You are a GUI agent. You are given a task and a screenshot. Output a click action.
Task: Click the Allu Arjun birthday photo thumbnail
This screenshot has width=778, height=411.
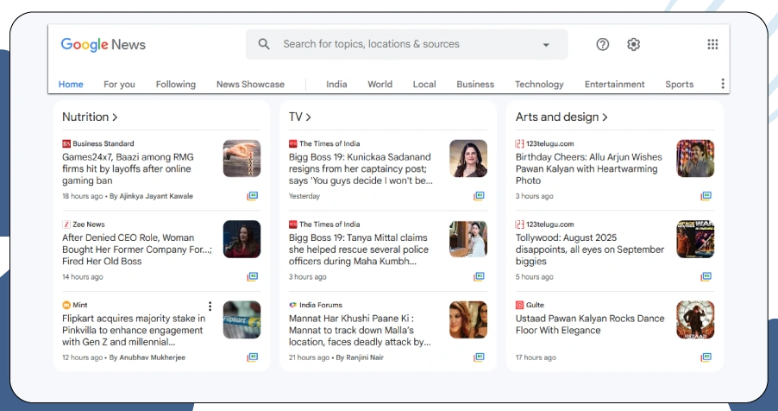tap(695, 159)
